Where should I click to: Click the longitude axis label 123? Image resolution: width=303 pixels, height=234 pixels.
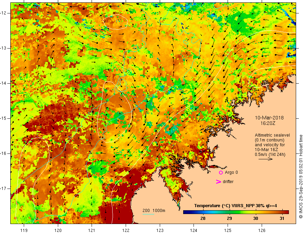tap(160, 231)
